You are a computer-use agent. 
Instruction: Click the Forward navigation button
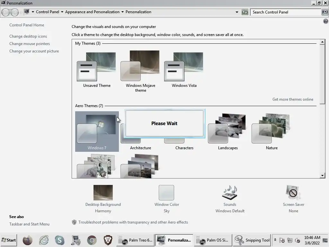14,13
